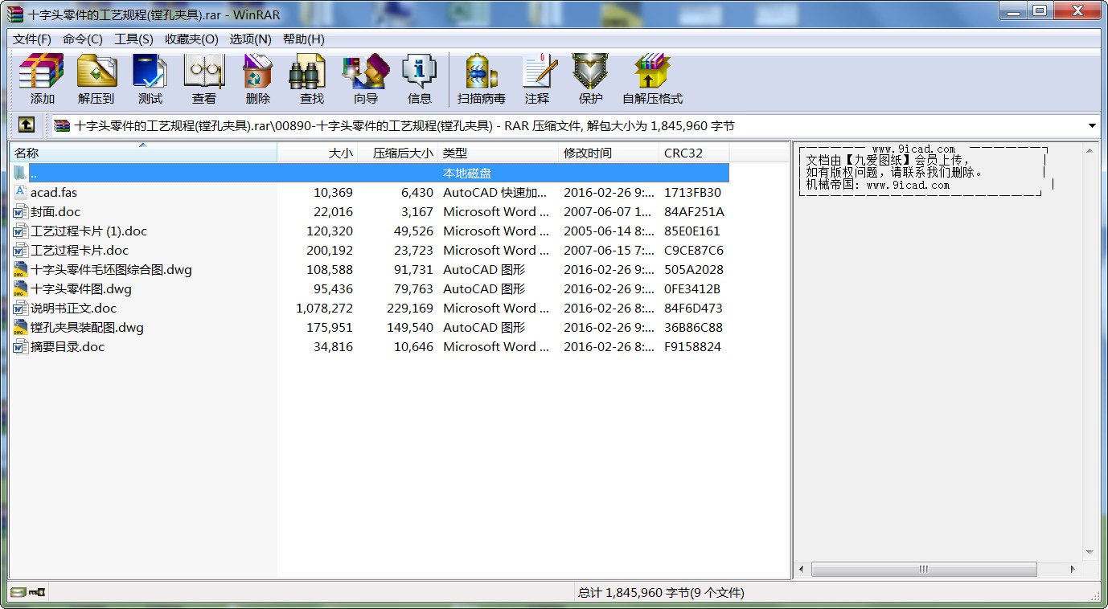The height and width of the screenshot is (609, 1108).
Task: Open the 注释 (Comment) tool
Action: click(537, 79)
